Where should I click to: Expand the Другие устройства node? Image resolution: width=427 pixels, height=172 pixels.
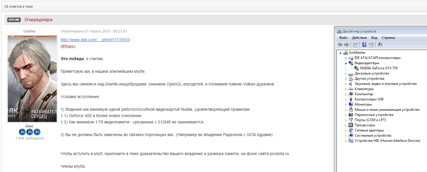(345, 78)
